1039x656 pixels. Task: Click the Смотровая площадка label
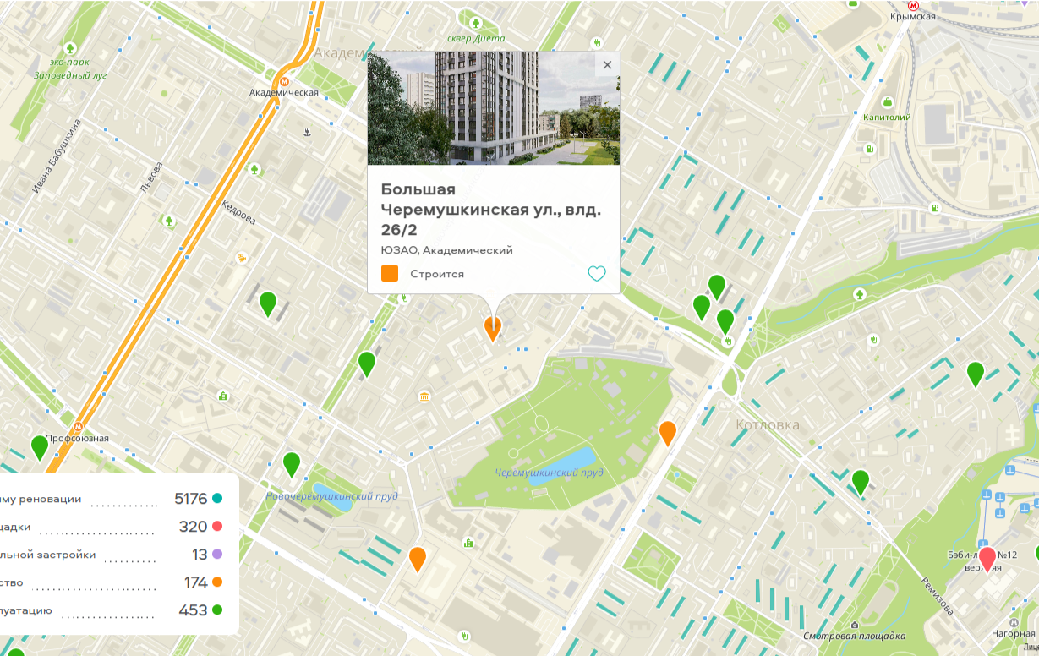[854, 637]
